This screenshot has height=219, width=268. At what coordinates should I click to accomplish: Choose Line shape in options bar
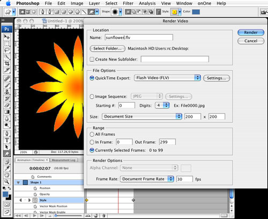coord(84,12)
